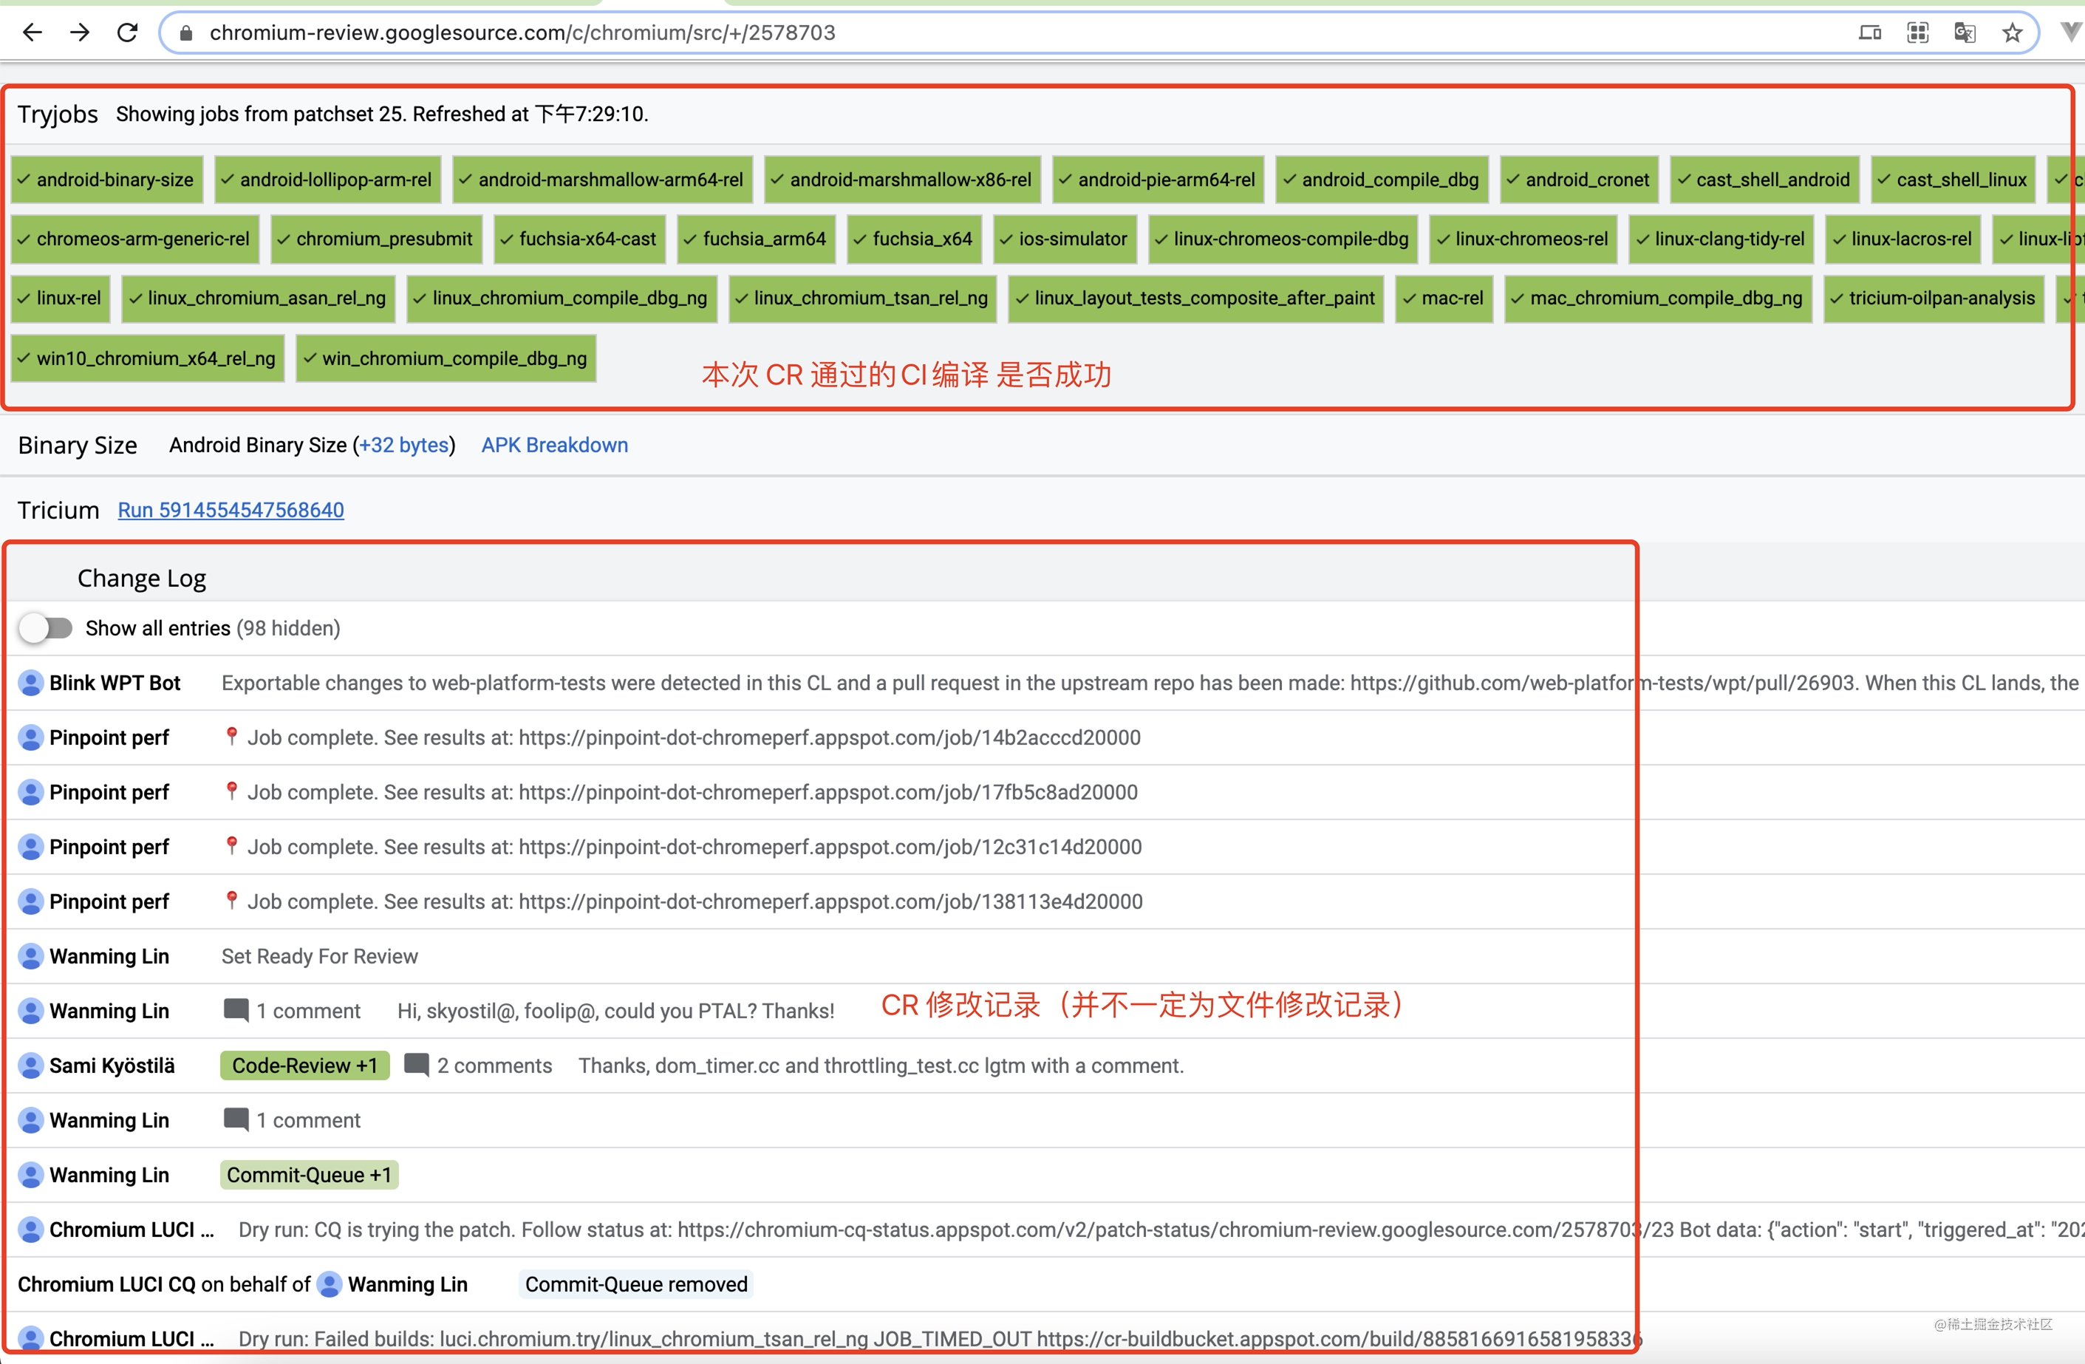This screenshot has width=2085, height=1364.
Task: Select the android-binary-size tryjob chip
Action: coord(106,179)
